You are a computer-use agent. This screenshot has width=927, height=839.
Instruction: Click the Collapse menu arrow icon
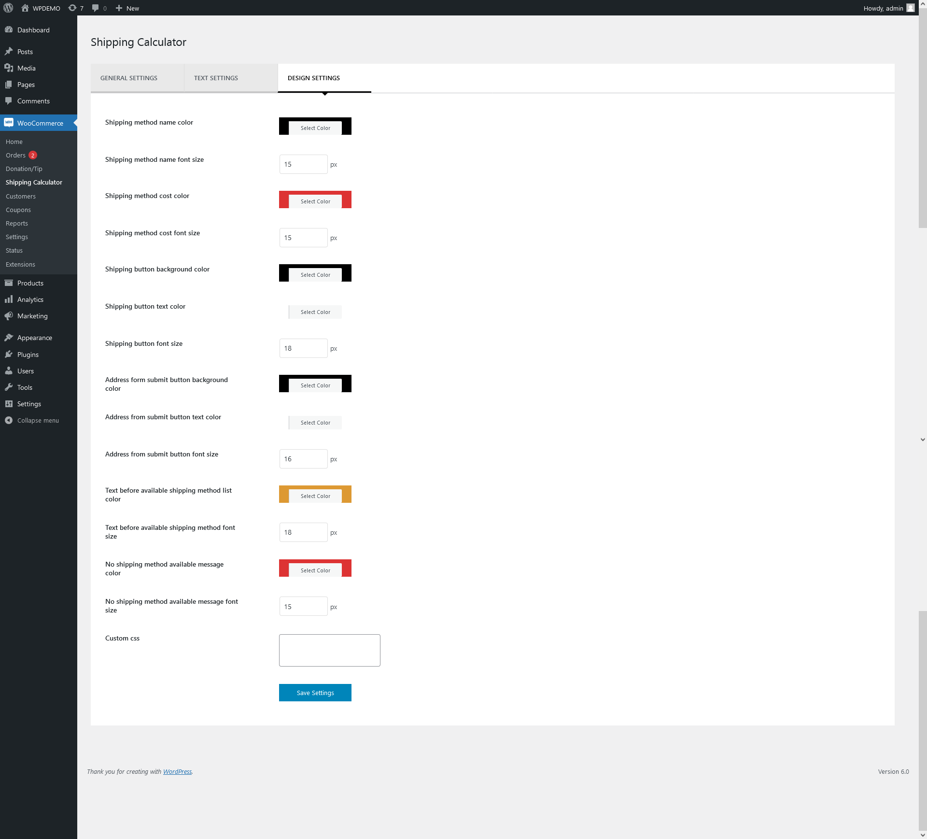[x=9, y=420]
